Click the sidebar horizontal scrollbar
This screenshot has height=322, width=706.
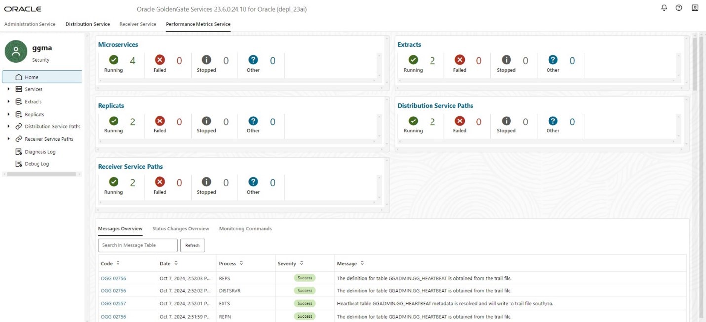click(41, 174)
